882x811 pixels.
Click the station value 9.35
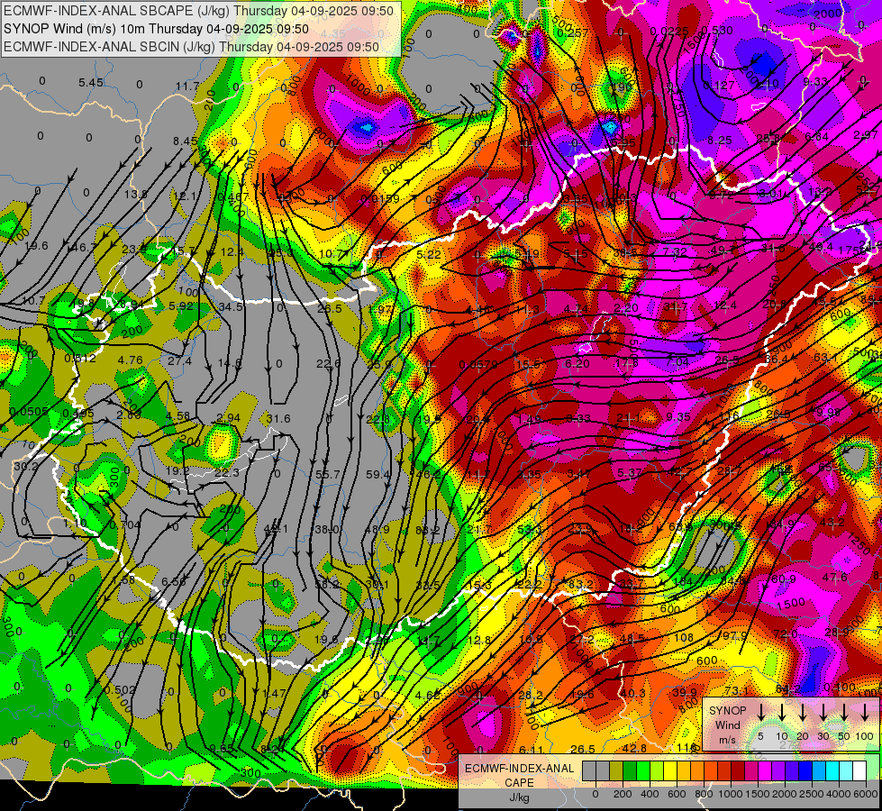pos(678,416)
